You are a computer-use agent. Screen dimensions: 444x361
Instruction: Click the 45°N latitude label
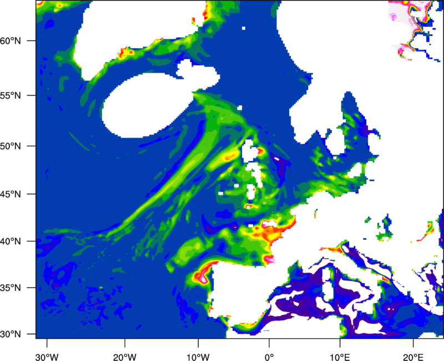click(x=11, y=194)
